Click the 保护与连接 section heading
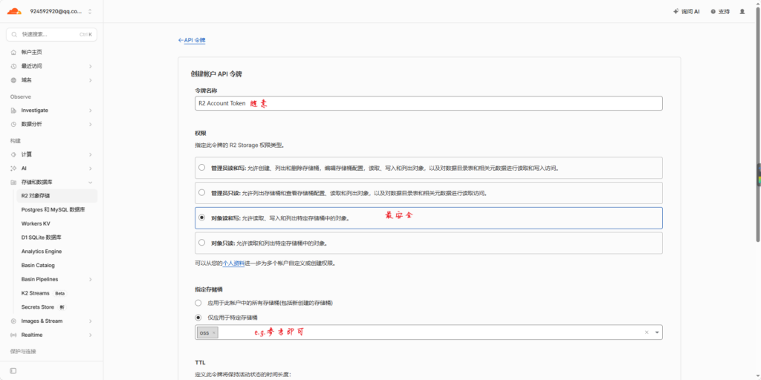Screen dimensions: 761x380 [x=23, y=351]
